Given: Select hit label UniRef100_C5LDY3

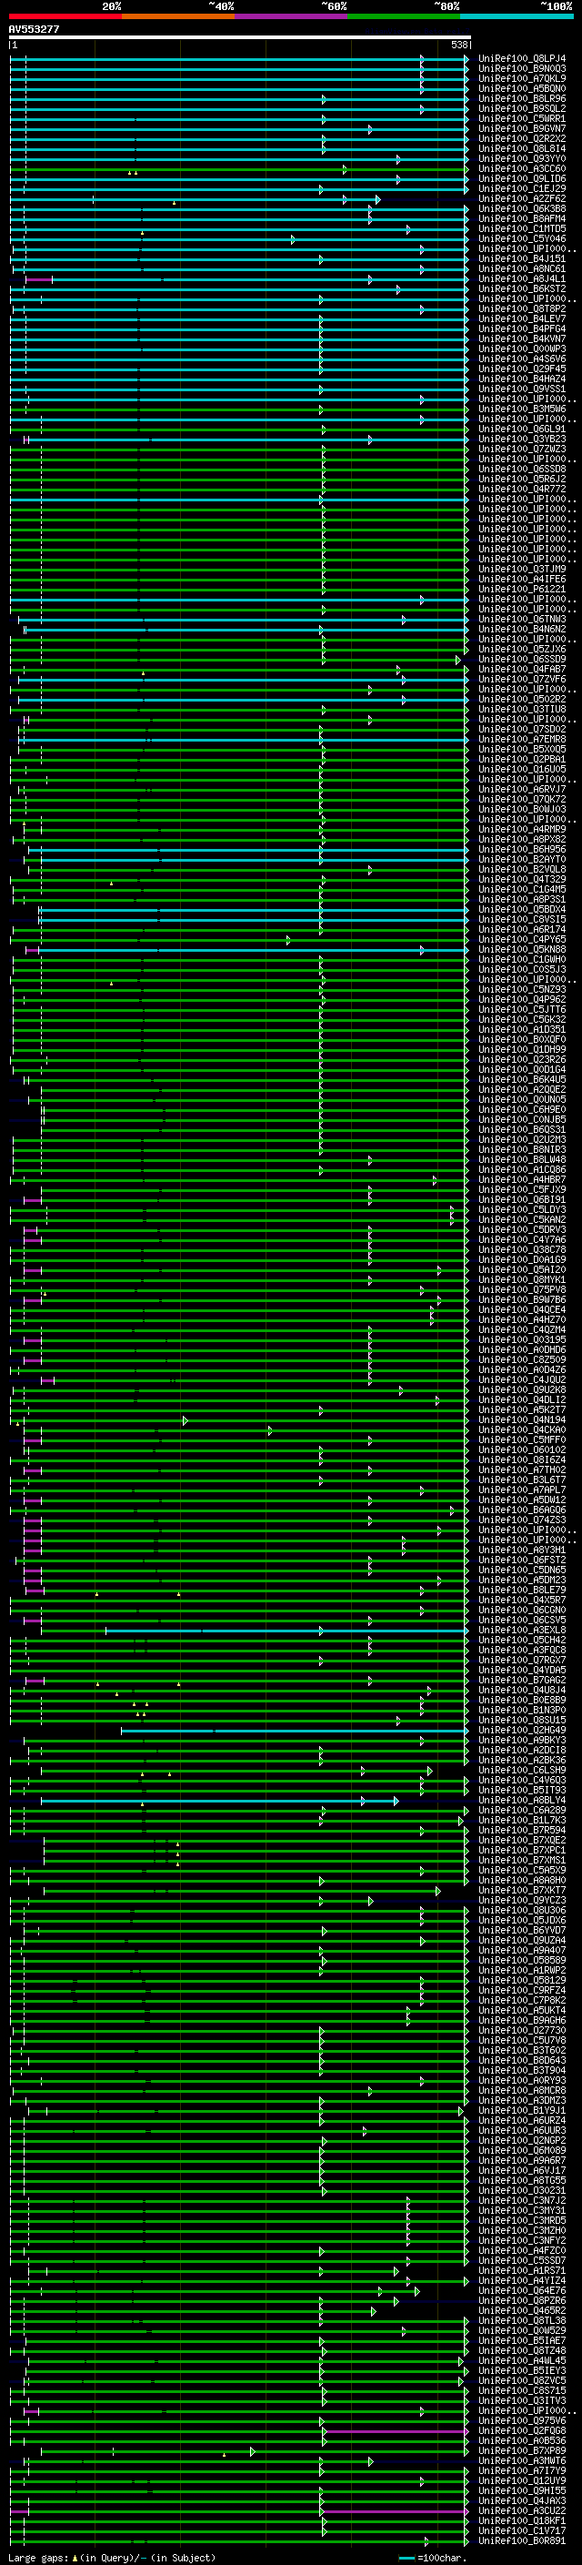Looking at the screenshot, I should point(522,1210).
